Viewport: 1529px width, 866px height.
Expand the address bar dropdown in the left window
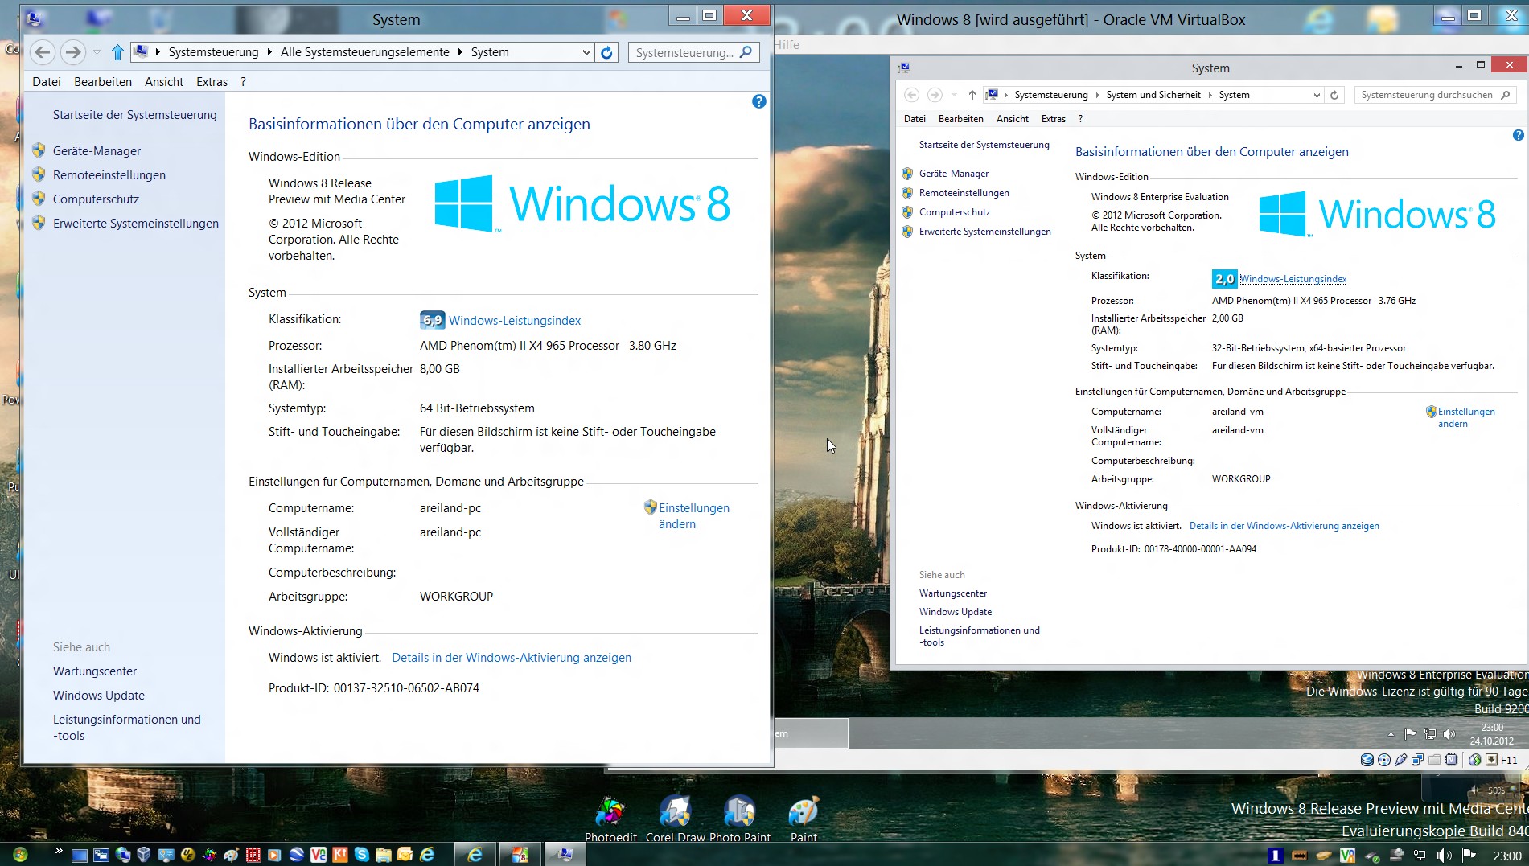tap(586, 52)
